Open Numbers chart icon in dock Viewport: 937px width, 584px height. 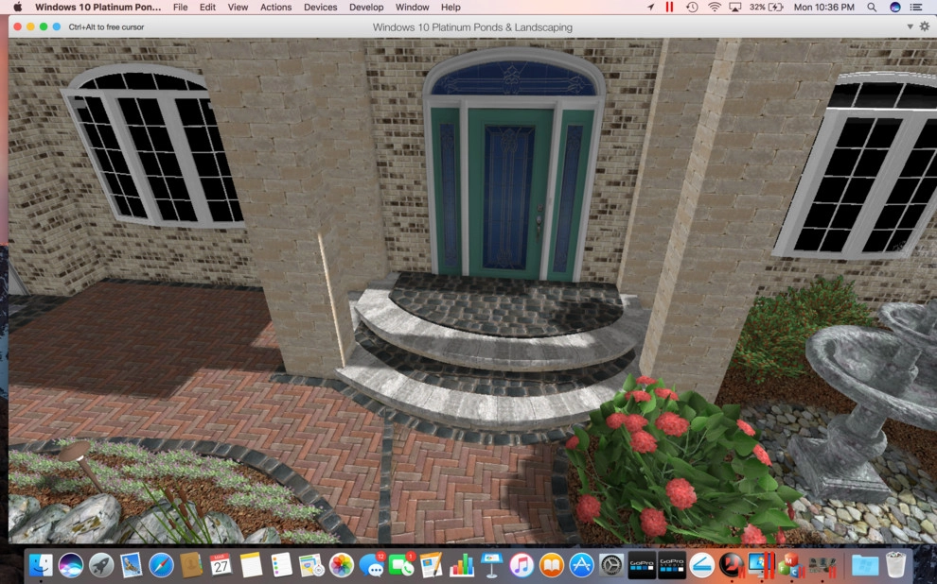pos(461,564)
